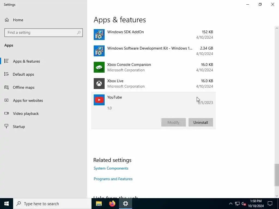Select the Windows Software Development Kit entry name
279x209 pixels.
150,48
